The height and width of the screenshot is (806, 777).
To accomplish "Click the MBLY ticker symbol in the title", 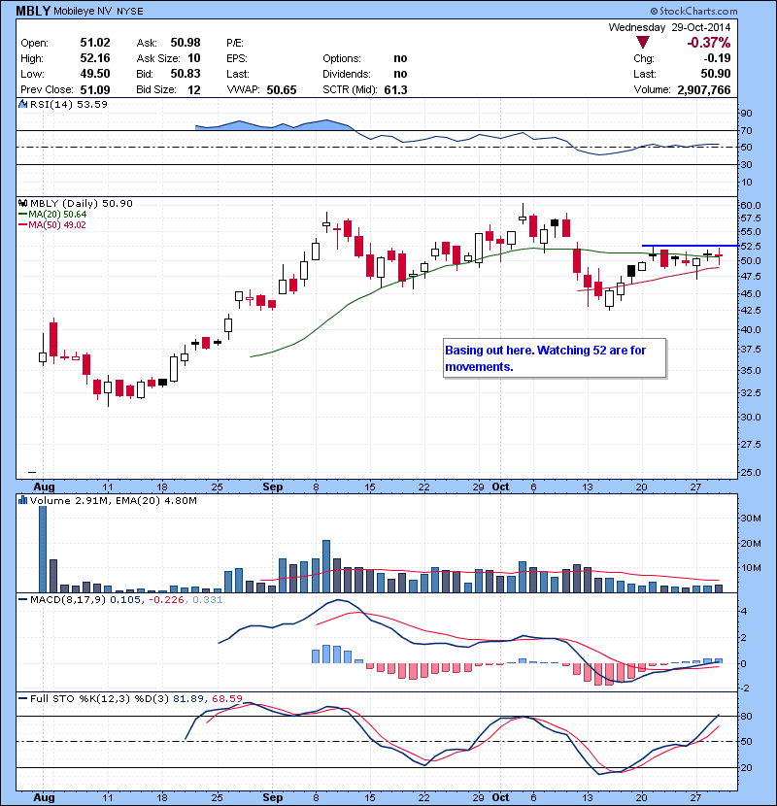I will [x=33, y=11].
